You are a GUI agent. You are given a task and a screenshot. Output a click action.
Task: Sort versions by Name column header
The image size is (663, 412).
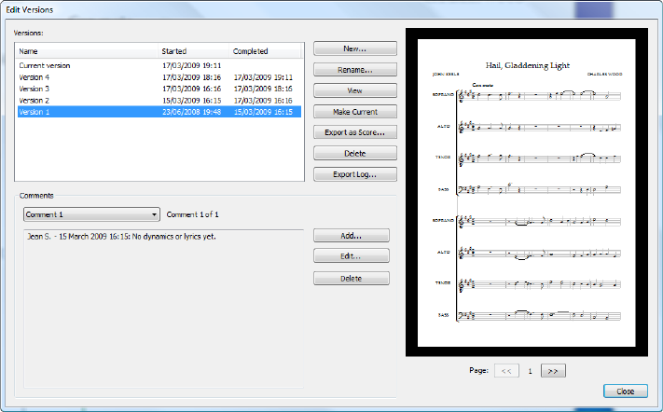(x=87, y=51)
